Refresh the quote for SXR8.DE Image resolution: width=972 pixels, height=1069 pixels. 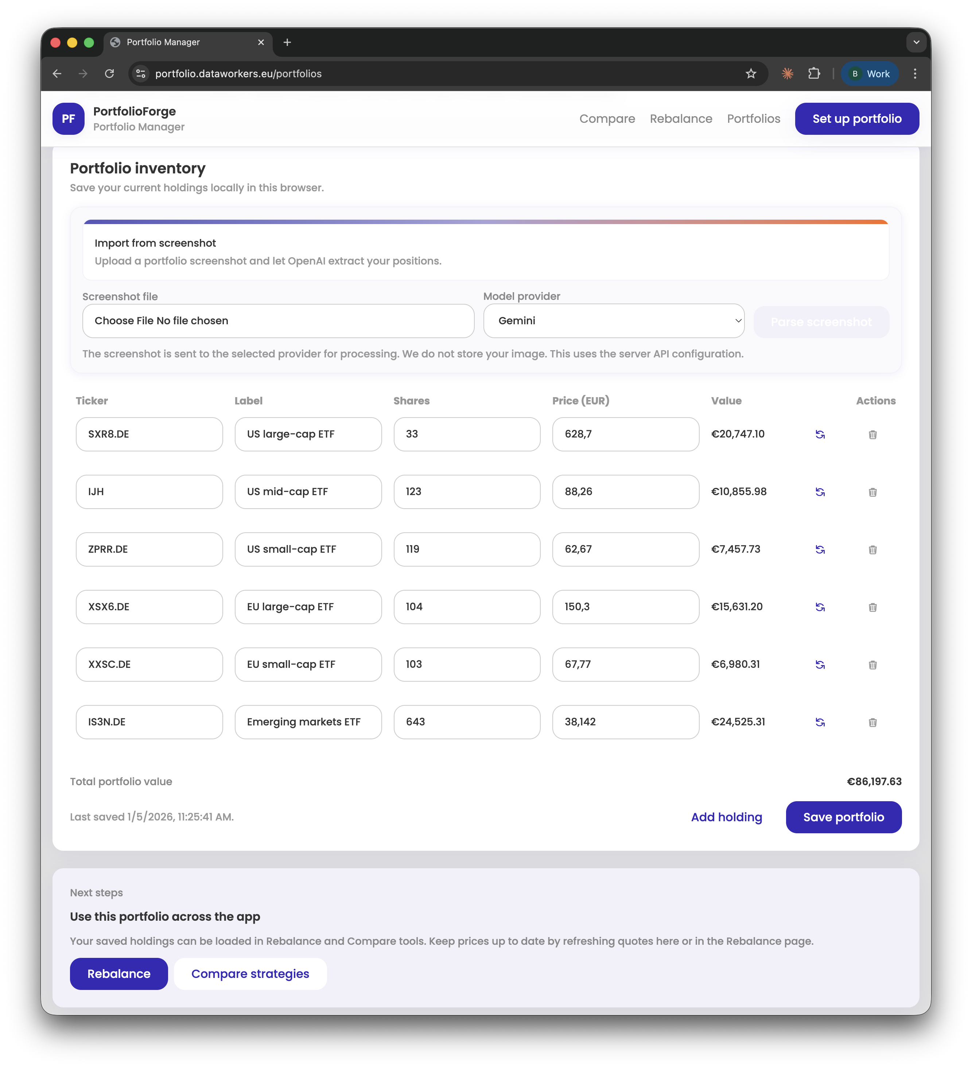(x=820, y=434)
